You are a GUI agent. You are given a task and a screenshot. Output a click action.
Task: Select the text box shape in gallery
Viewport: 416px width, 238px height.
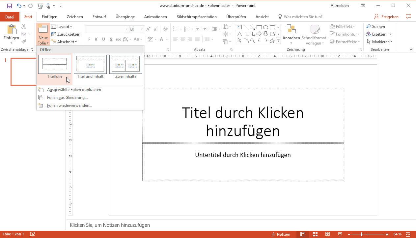point(239,27)
